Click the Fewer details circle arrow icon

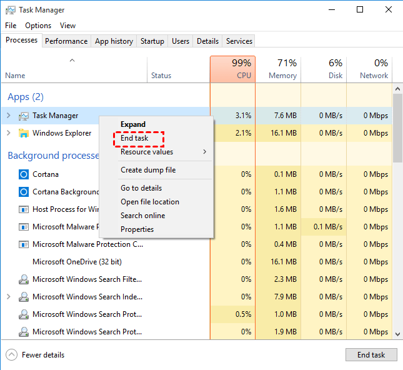pyautogui.click(x=12, y=355)
